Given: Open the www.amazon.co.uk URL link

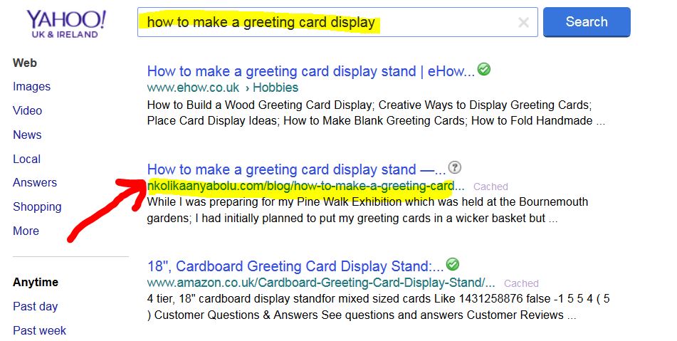Looking at the screenshot, I should pyautogui.click(x=321, y=283).
